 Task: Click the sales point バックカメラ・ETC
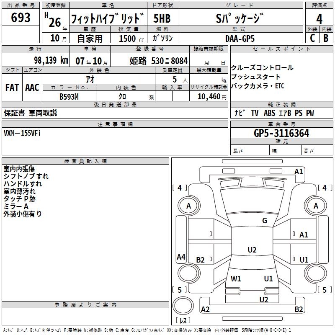click(x=258, y=86)
